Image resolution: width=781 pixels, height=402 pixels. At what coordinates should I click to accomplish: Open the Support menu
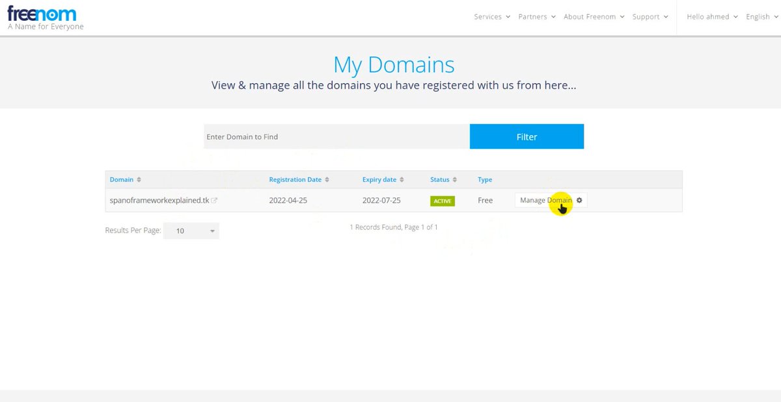pyautogui.click(x=650, y=17)
